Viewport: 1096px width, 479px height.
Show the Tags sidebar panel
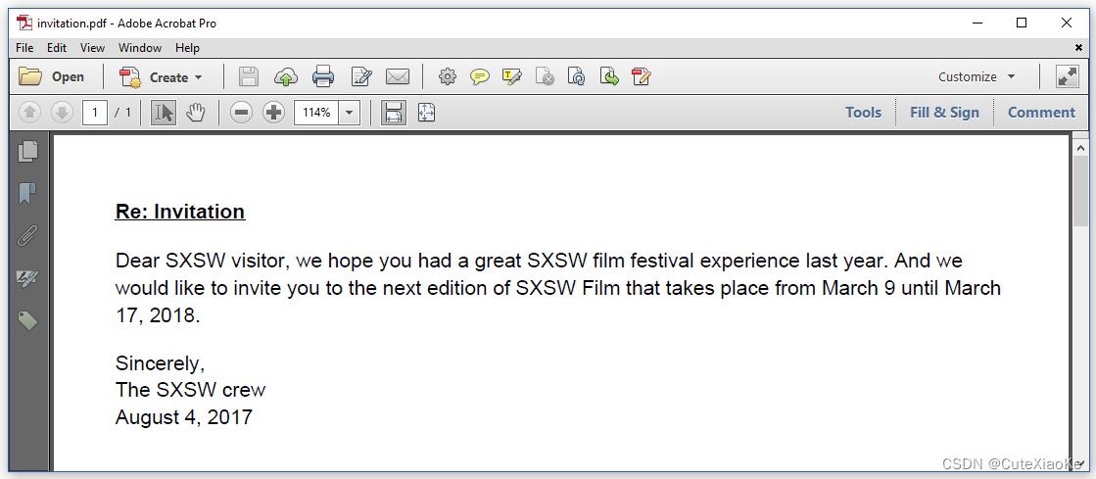point(27,321)
